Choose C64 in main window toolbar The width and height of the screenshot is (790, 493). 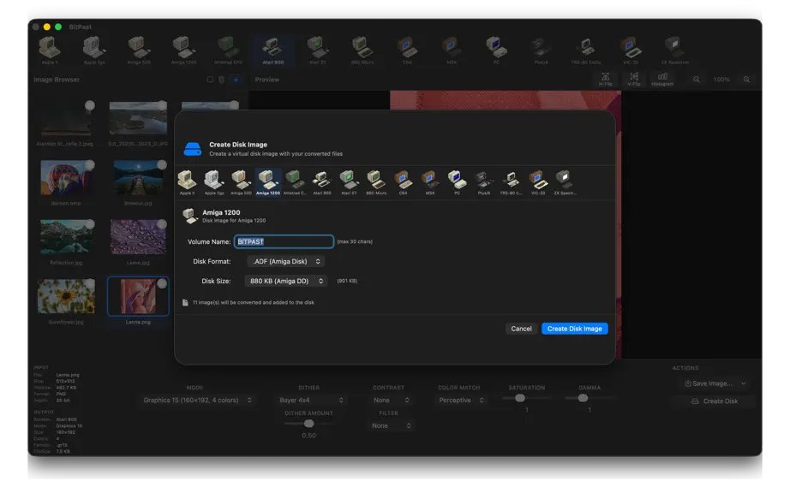click(407, 50)
